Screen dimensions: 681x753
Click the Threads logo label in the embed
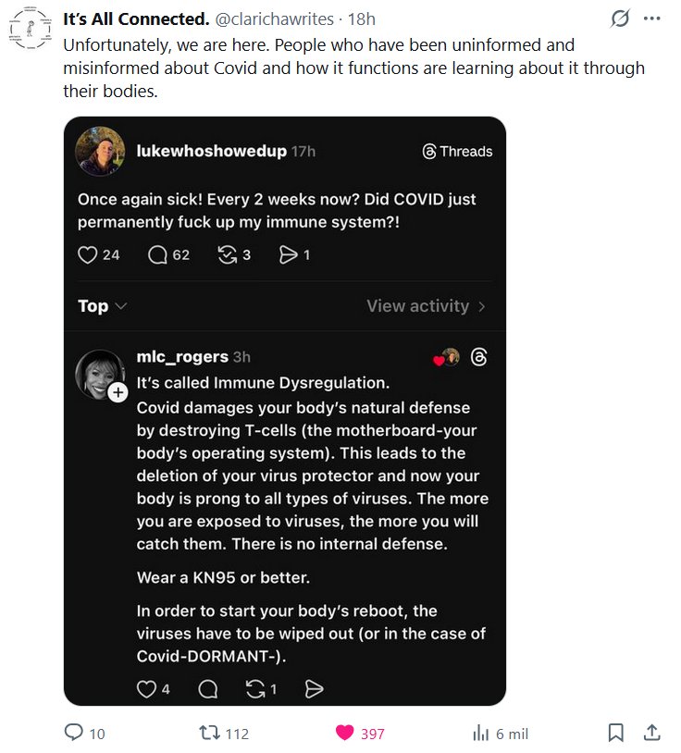point(457,152)
